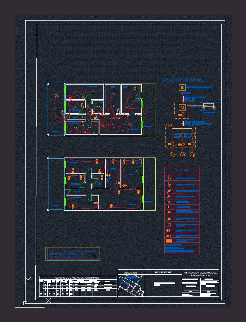Click the red-framed NOTA text box
The height and width of the screenshot is (322, 246).
point(73,254)
